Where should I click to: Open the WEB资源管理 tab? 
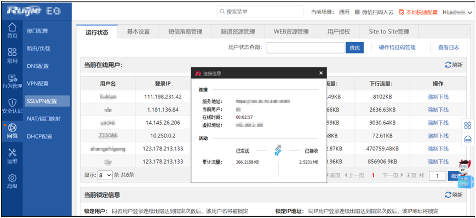click(x=291, y=32)
